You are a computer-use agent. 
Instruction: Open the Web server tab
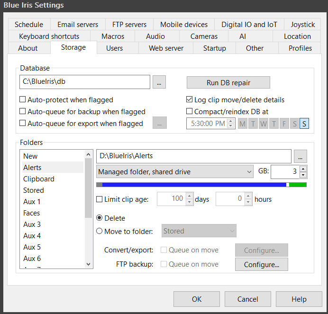pos(166,48)
